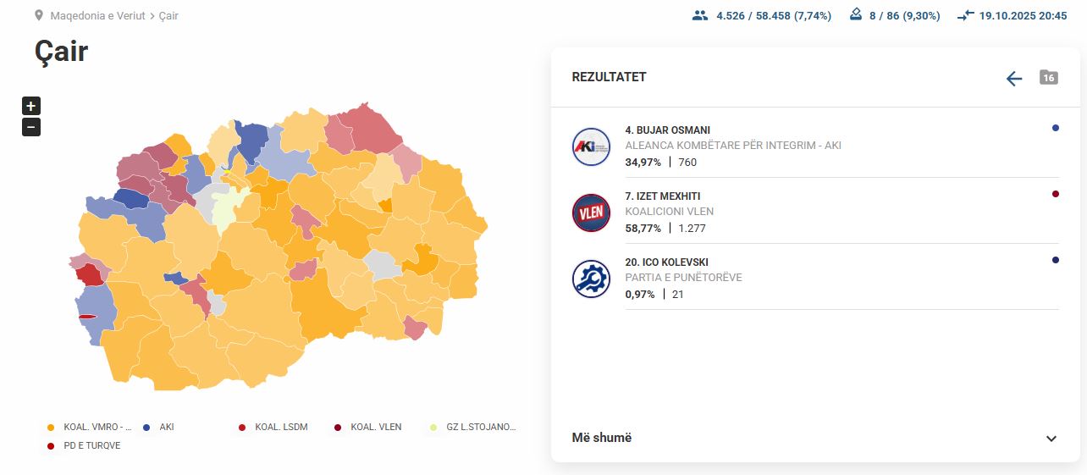Screen dimensions: 1087x475
Task: Click the location pin icon in breadcrumb
Action: click(x=39, y=16)
